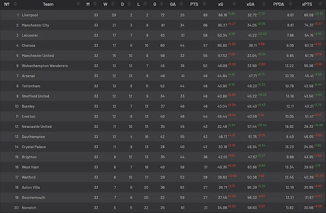Click the G goals column header

pyautogui.click(x=154, y=4)
